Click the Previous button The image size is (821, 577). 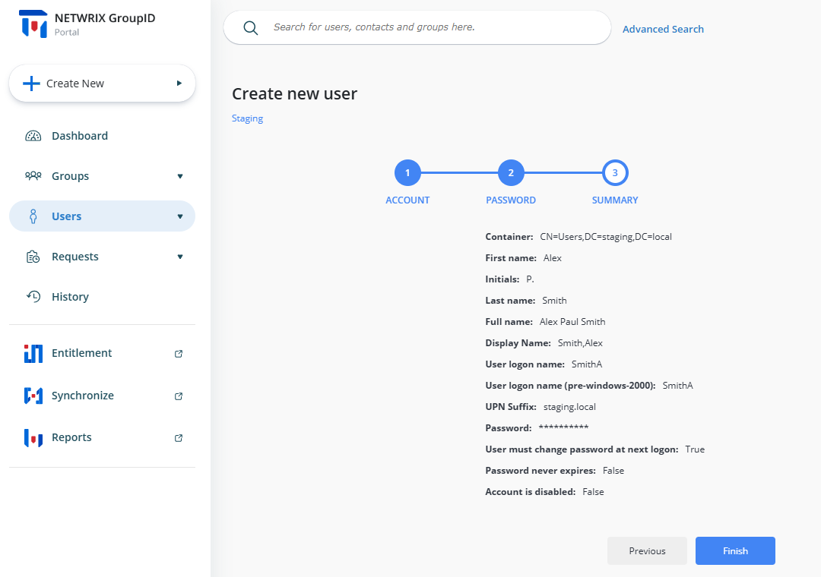[x=647, y=550]
